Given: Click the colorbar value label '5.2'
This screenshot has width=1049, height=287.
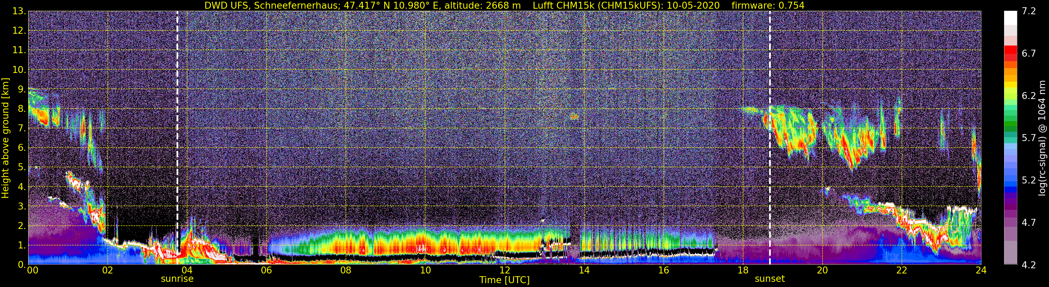Looking at the screenshot, I should 1029,180.
